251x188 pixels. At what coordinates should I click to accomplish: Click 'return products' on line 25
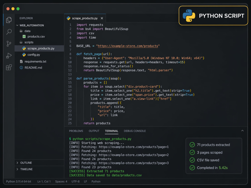[x=97, y=123]
